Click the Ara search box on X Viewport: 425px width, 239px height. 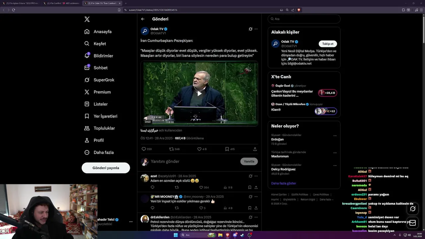point(304,19)
